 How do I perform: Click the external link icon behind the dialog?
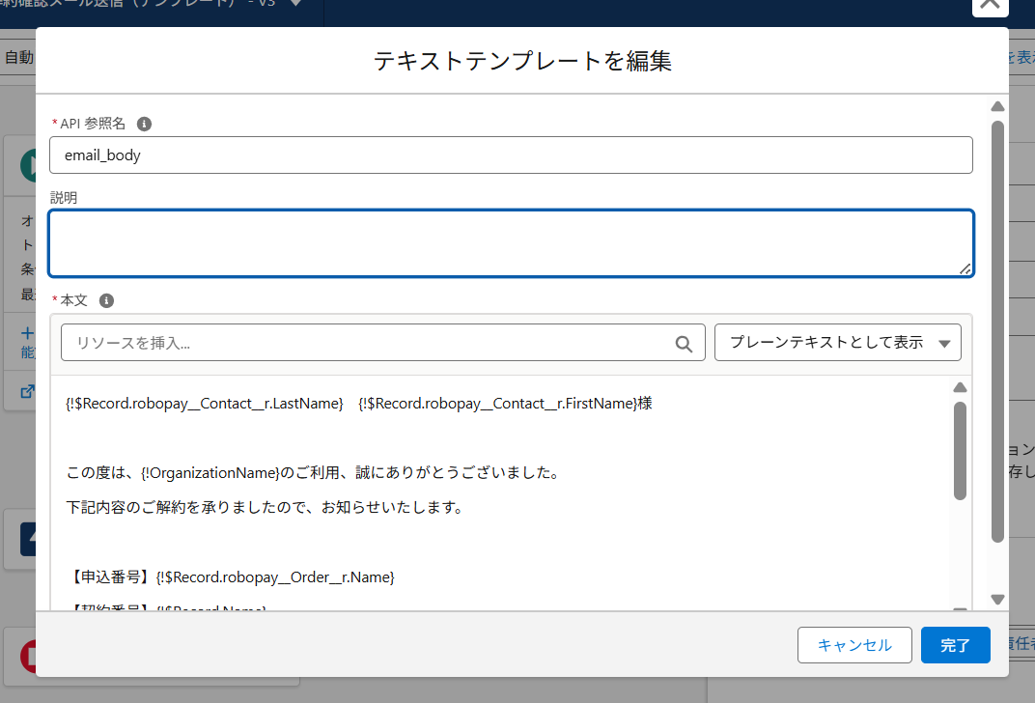26,392
